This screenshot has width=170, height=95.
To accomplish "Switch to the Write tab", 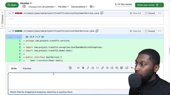I will tap(14, 68).
